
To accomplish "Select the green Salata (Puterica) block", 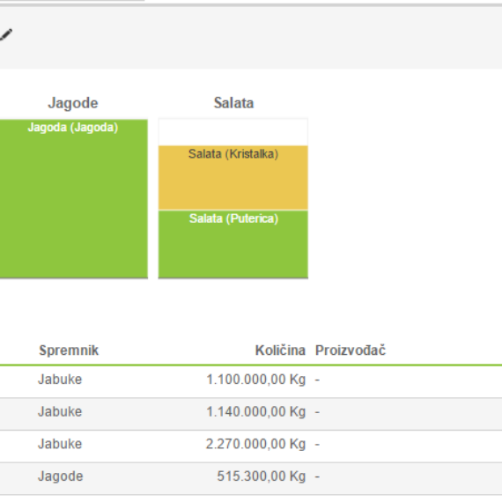I will click(x=233, y=244).
